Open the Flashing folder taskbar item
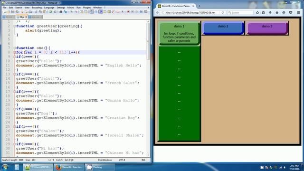304x171 pixels. 99,167
